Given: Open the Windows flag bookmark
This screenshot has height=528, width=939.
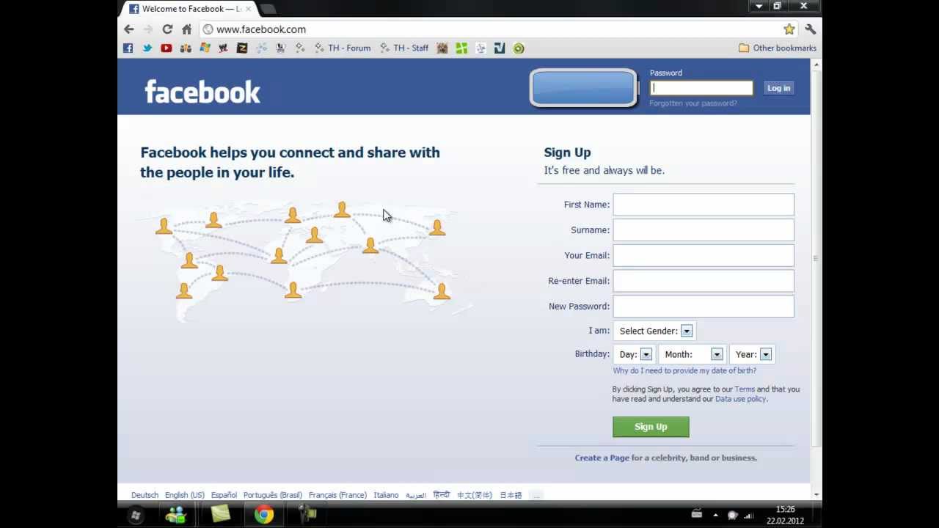Looking at the screenshot, I should (x=205, y=48).
